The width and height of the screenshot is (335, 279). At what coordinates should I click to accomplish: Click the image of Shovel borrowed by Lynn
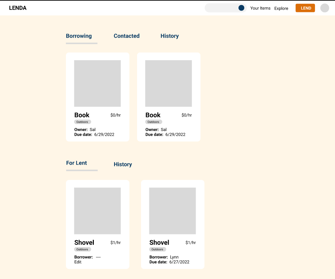pos(172,211)
